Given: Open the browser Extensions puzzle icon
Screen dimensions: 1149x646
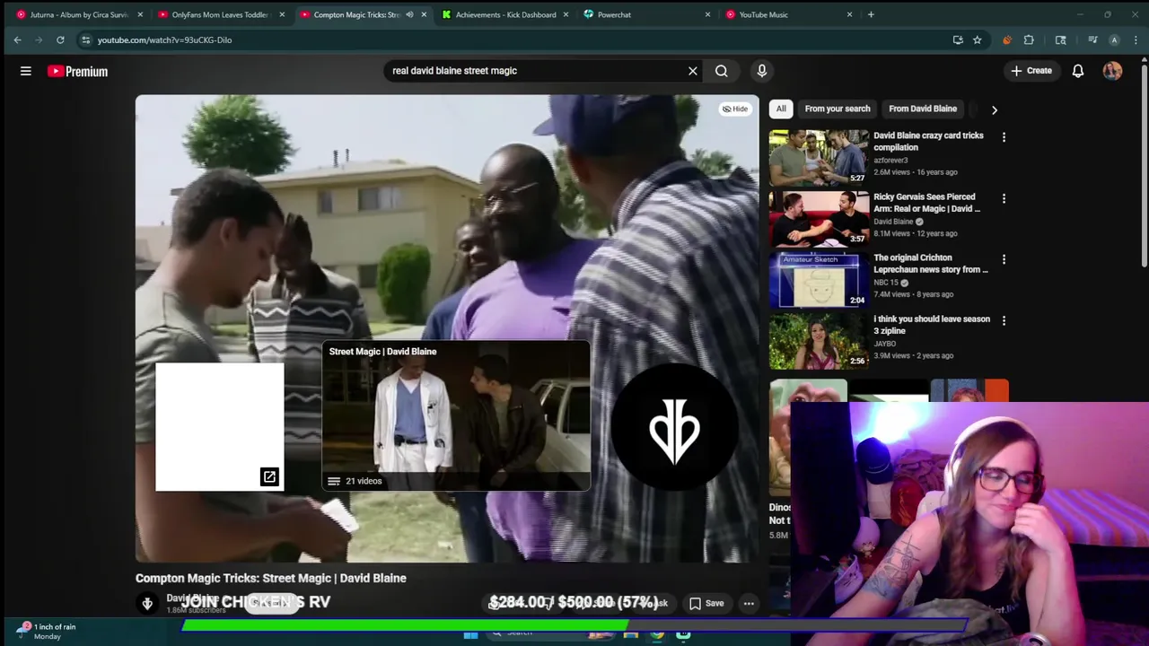Looking at the screenshot, I should coord(1029,39).
